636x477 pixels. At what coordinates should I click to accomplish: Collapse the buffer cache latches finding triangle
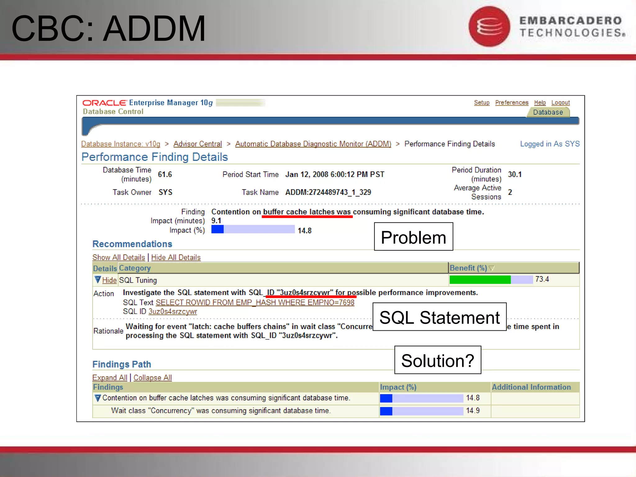(x=98, y=398)
